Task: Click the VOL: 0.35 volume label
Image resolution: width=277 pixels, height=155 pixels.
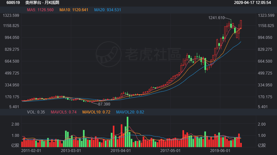Action: 36,112
